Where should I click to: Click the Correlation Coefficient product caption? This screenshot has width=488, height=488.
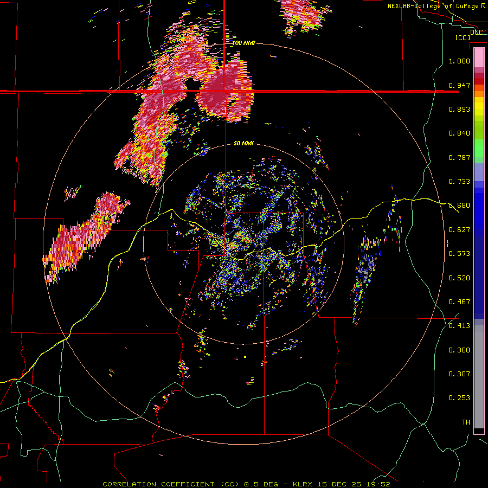tap(246, 484)
